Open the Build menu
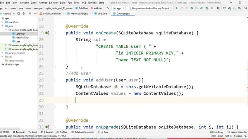This screenshot has width=248, height=139. pos(63,3)
